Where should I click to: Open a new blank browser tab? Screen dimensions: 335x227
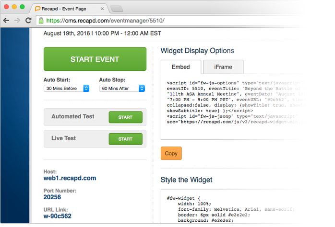(117, 9)
